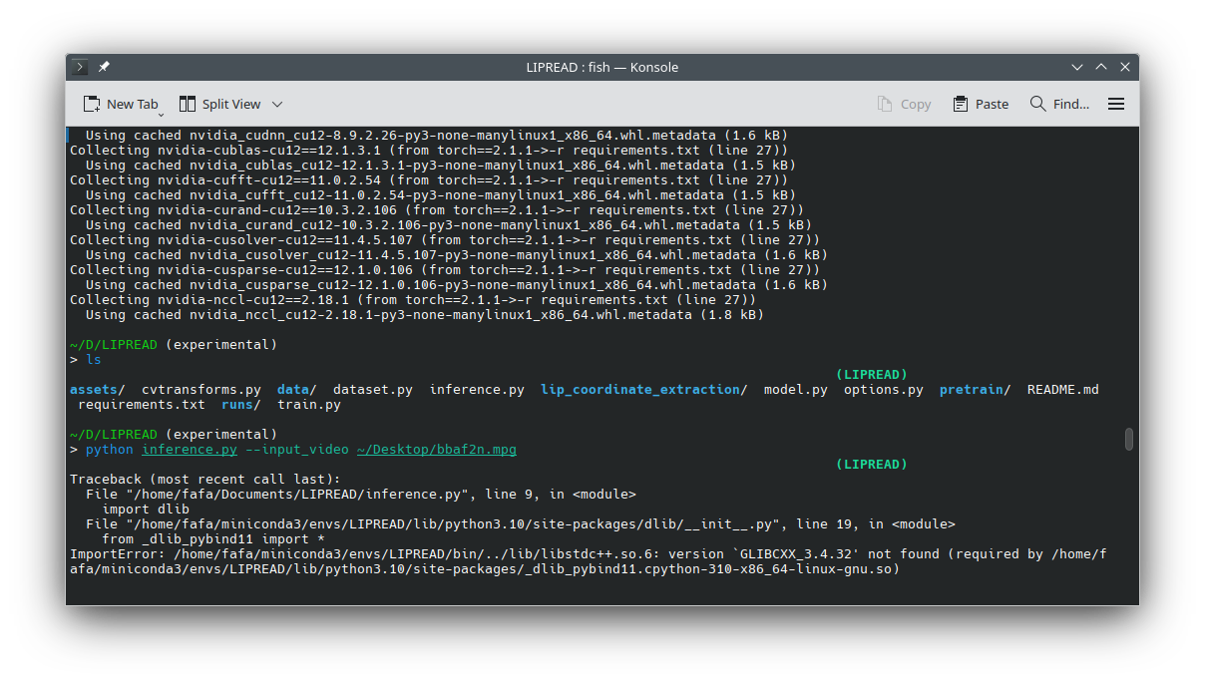Click the lip_coordinate_extraction directory name
The width and height of the screenshot is (1205, 683).
pos(638,390)
